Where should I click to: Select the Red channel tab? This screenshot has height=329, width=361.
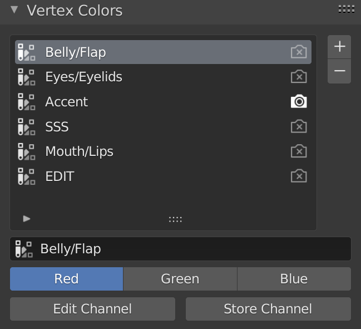click(x=66, y=279)
